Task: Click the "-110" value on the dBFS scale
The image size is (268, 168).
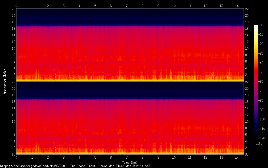Action: [x=262, y=129]
